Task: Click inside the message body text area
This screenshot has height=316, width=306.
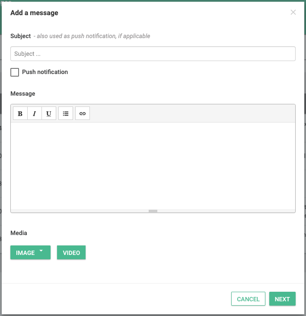Action: pos(153,166)
